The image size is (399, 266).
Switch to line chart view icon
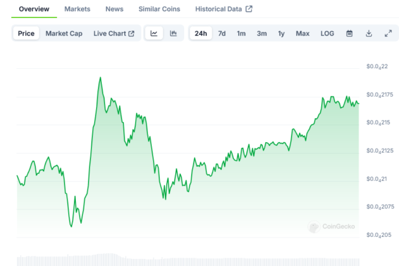(154, 33)
